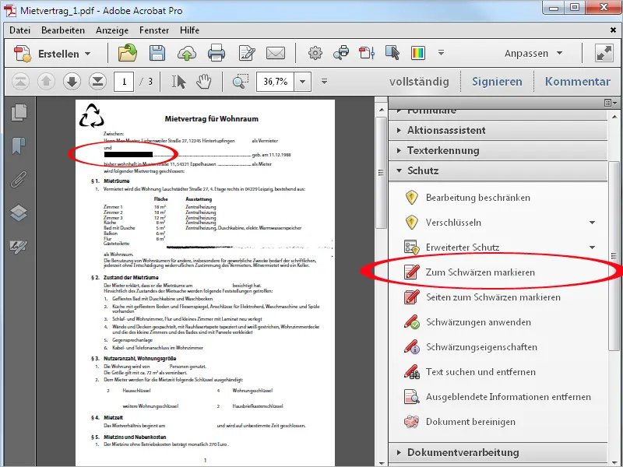
Task: Print the document with the printer icon
Action: tap(216, 53)
